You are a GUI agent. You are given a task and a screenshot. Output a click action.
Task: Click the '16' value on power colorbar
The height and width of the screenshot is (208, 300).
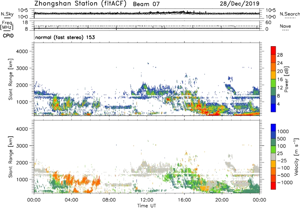click(x=280, y=80)
